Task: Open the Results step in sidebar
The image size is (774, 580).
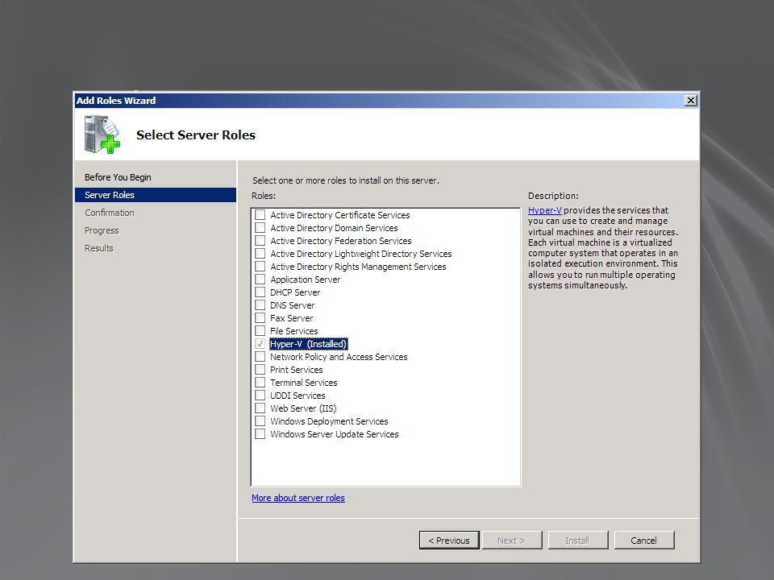Action: click(98, 248)
